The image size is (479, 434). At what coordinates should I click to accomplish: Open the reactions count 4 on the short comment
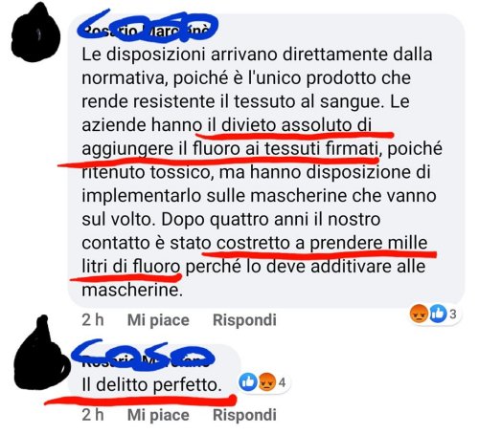tap(282, 382)
